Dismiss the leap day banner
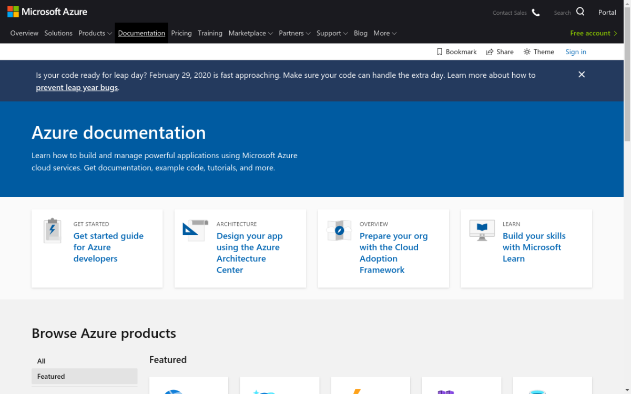Screen dimensions: 631x394 [x=582, y=75]
